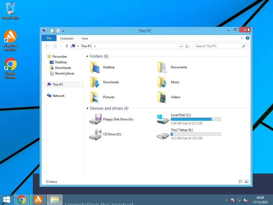The width and height of the screenshot is (273, 205).
Task: Click '18.5 GB free of 19.3 GB' text
Action: [x=186, y=138]
